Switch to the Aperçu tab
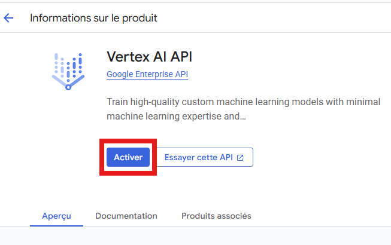Image resolution: width=391 pixels, height=245 pixels. [x=57, y=216]
